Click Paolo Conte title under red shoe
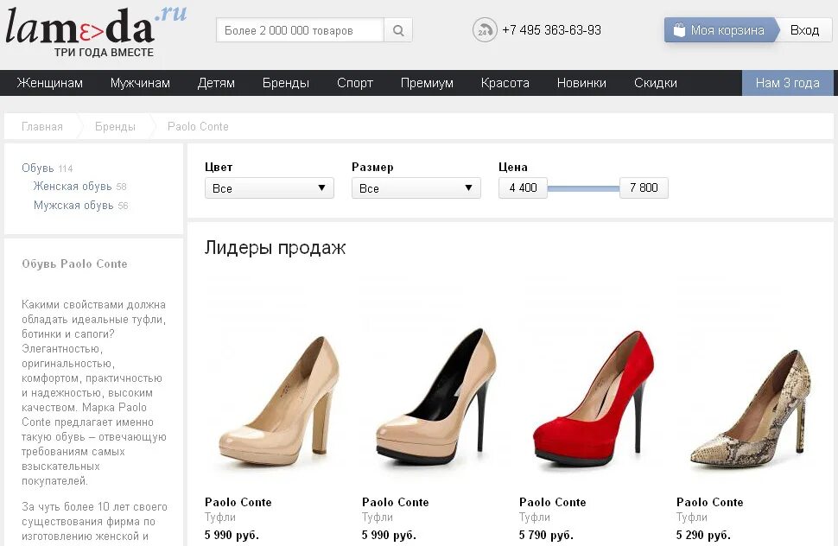838x546 pixels. coord(553,502)
